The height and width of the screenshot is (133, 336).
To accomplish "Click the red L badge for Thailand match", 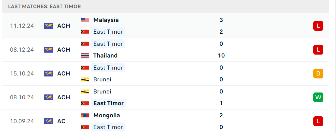I will (318, 50).
